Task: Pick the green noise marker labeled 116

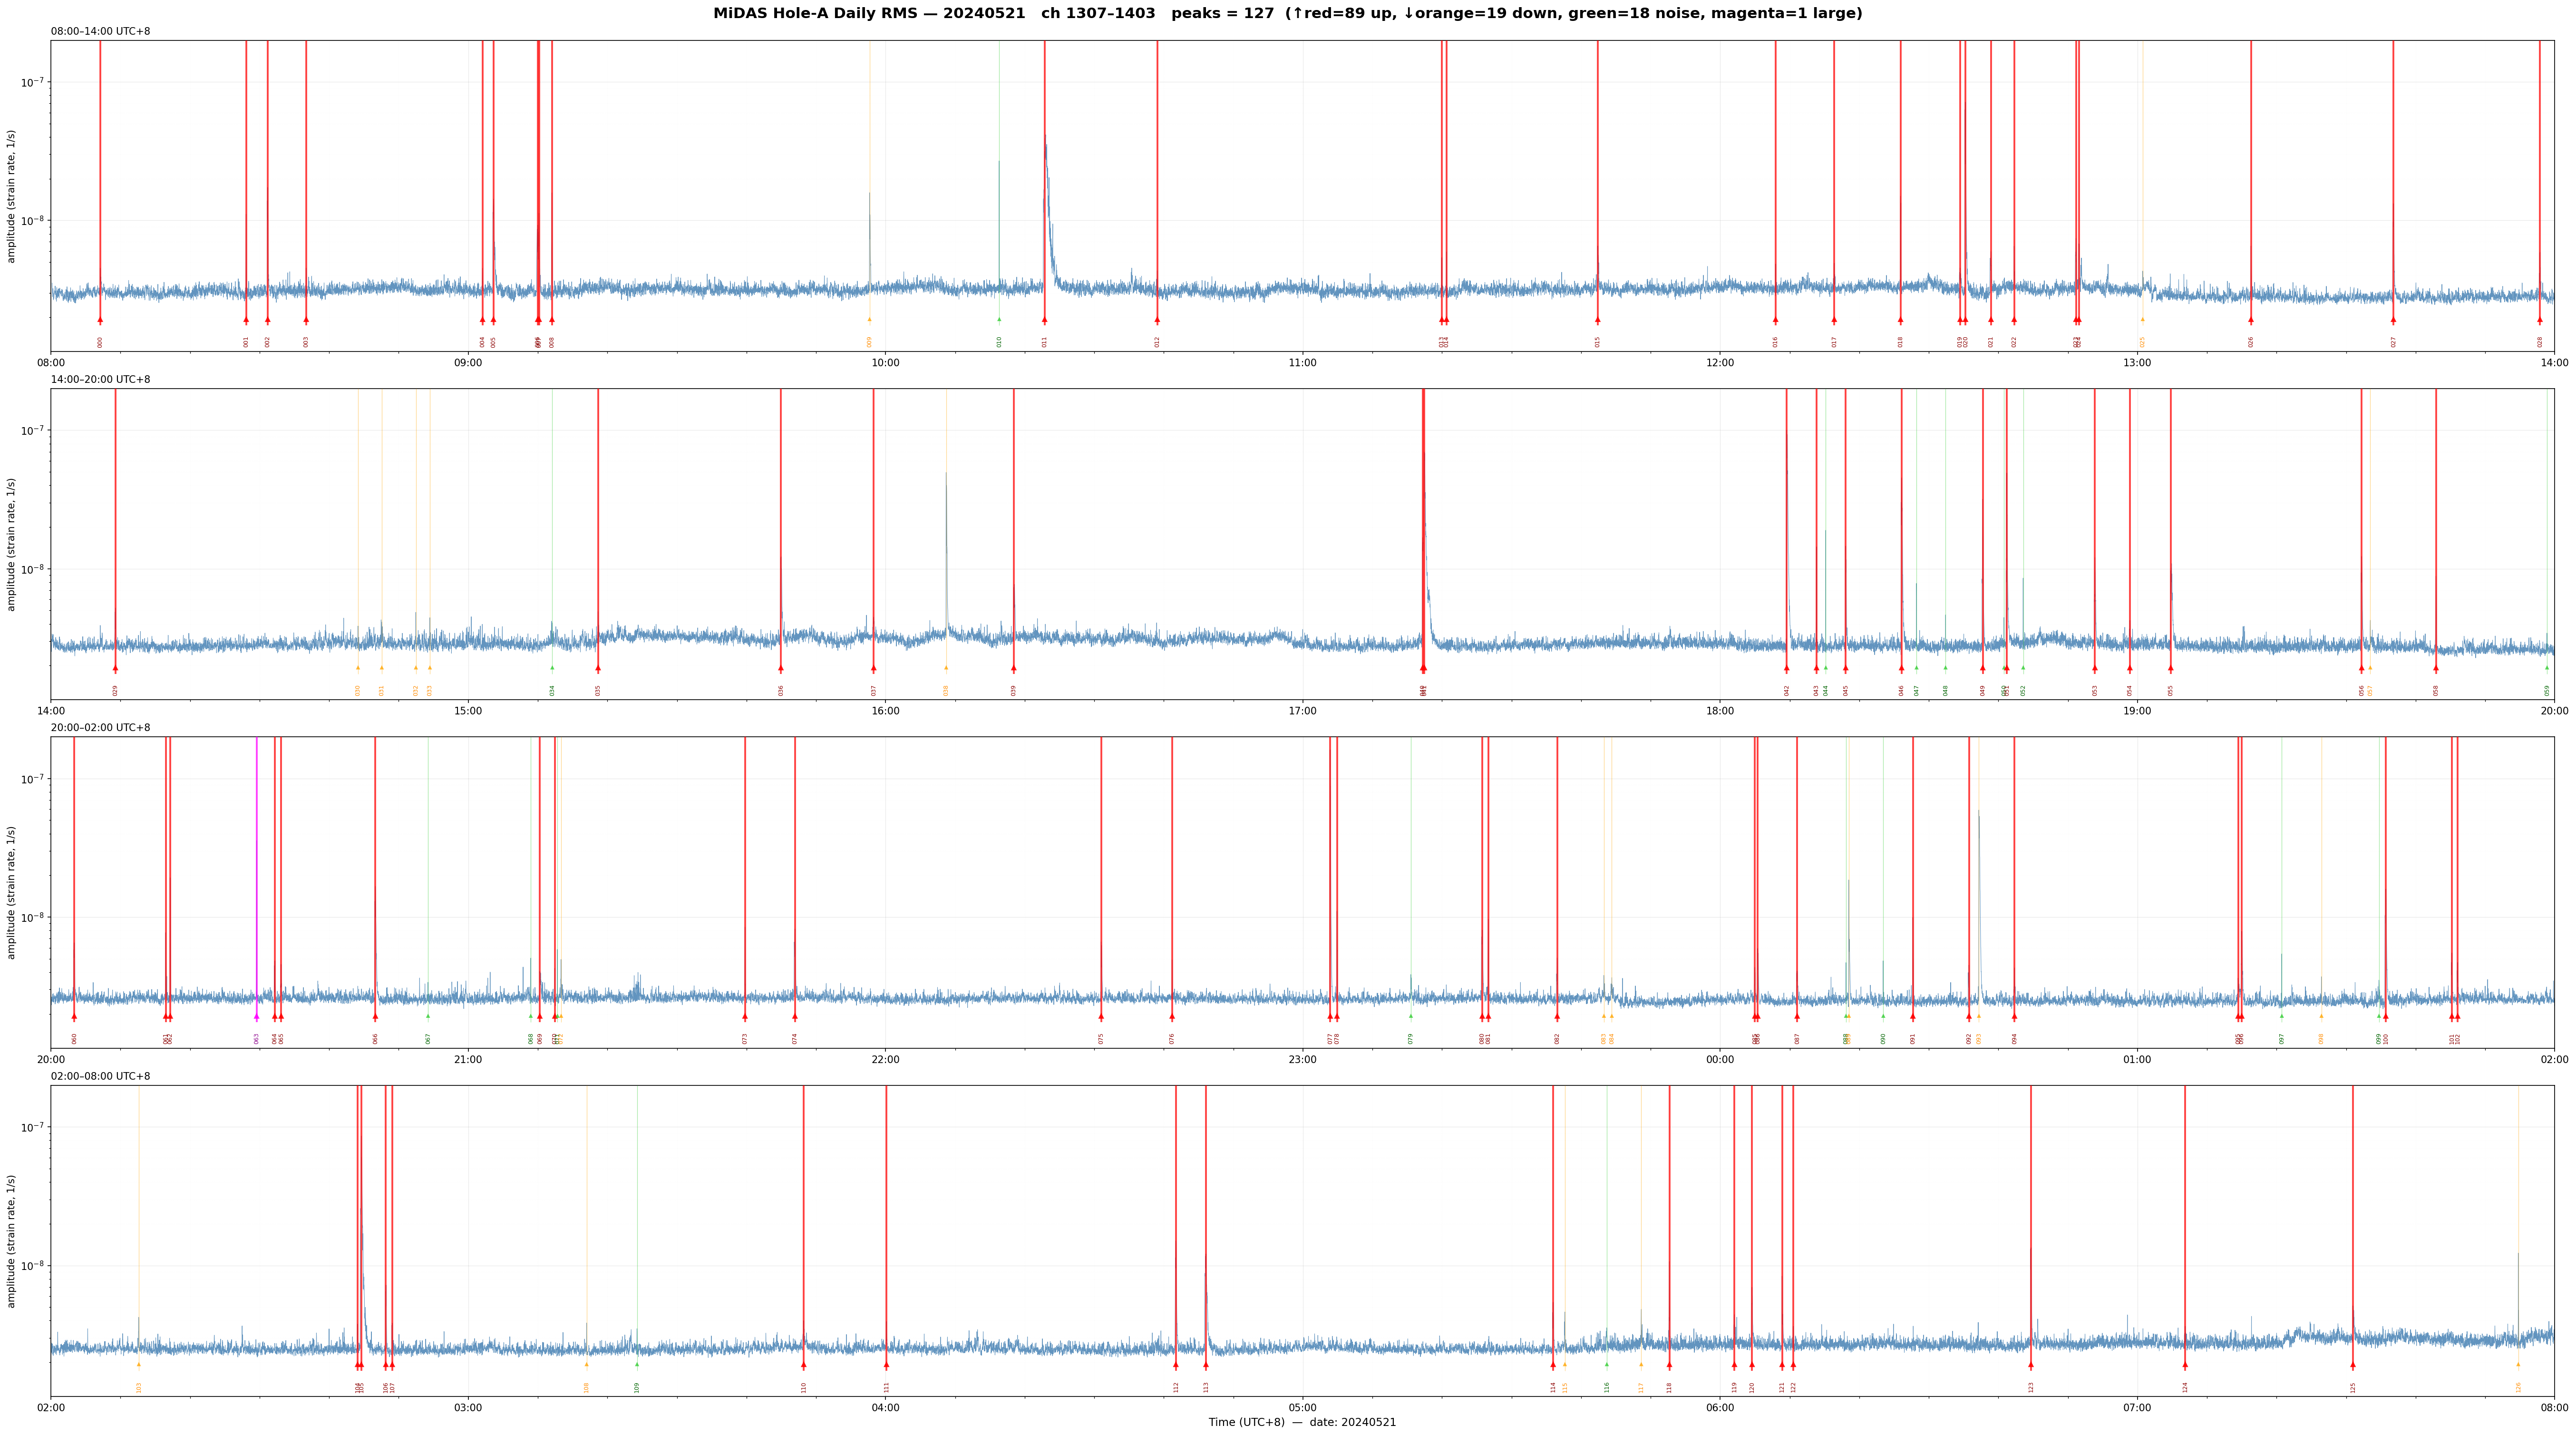Action: coord(1607,1365)
